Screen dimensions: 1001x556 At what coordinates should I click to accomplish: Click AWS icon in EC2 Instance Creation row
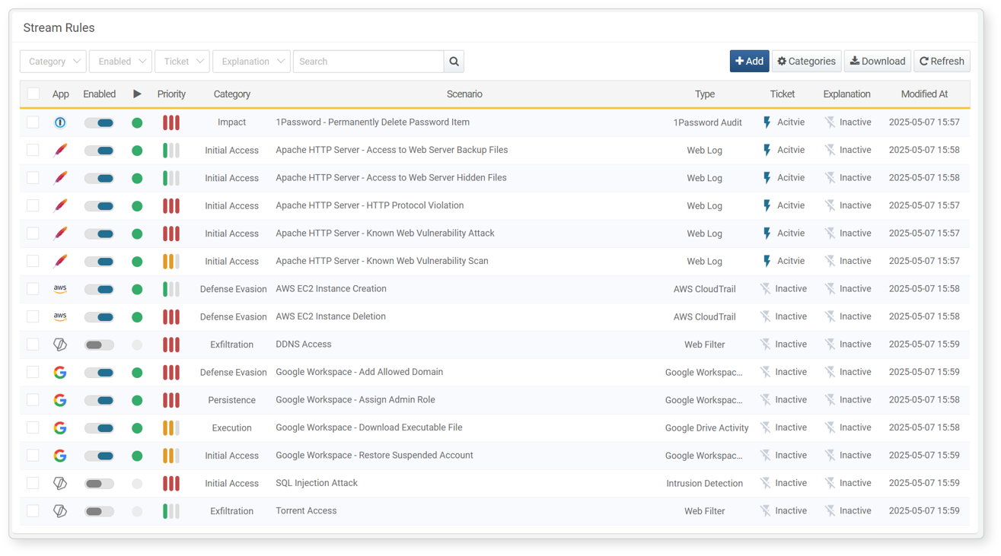click(60, 289)
